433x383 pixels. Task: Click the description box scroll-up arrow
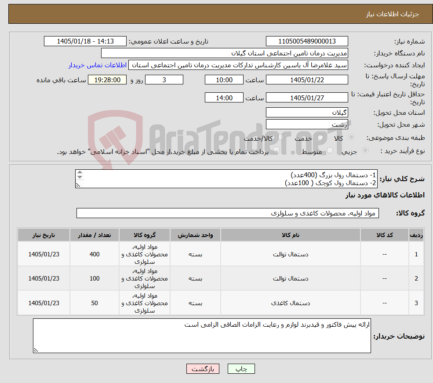(80, 172)
